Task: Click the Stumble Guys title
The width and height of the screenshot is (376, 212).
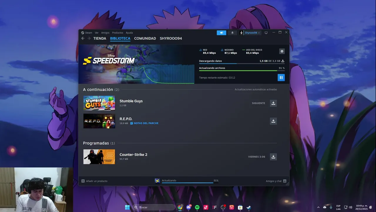Action: click(131, 101)
